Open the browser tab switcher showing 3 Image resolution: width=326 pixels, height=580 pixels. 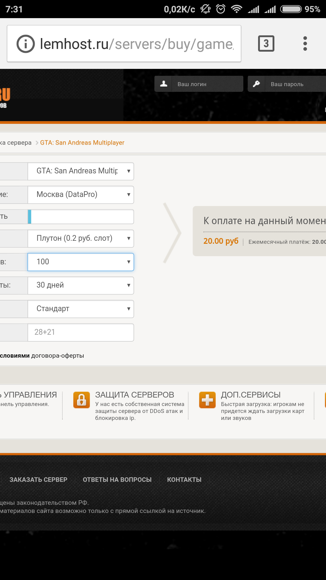[266, 44]
